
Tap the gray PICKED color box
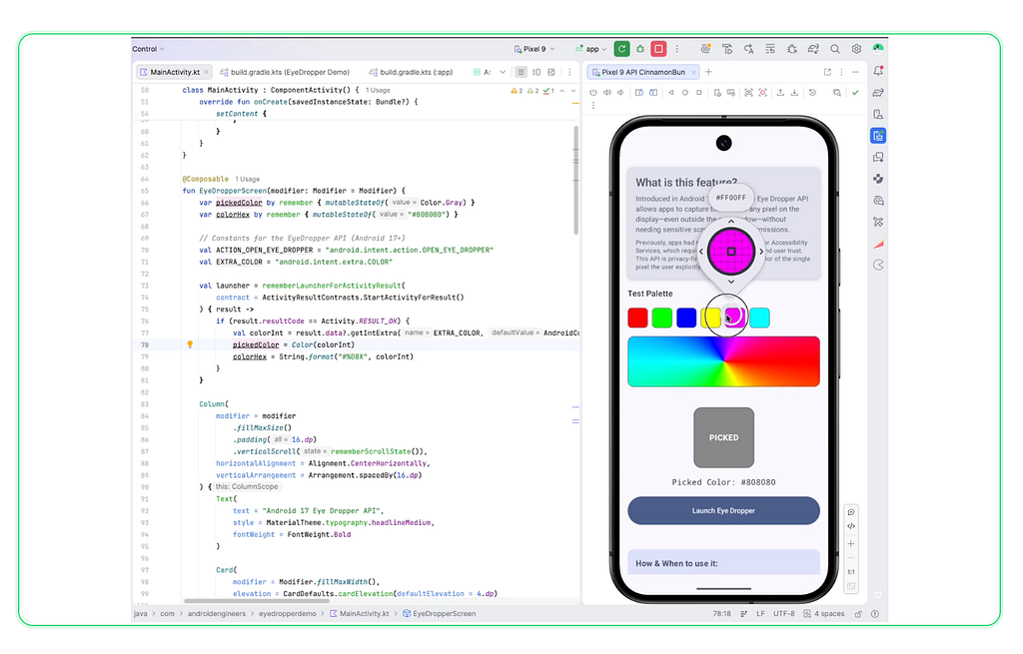(x=723, y=437)
